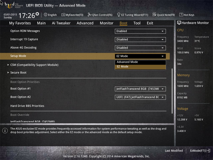Click English language label

click(x=52, y=15)
